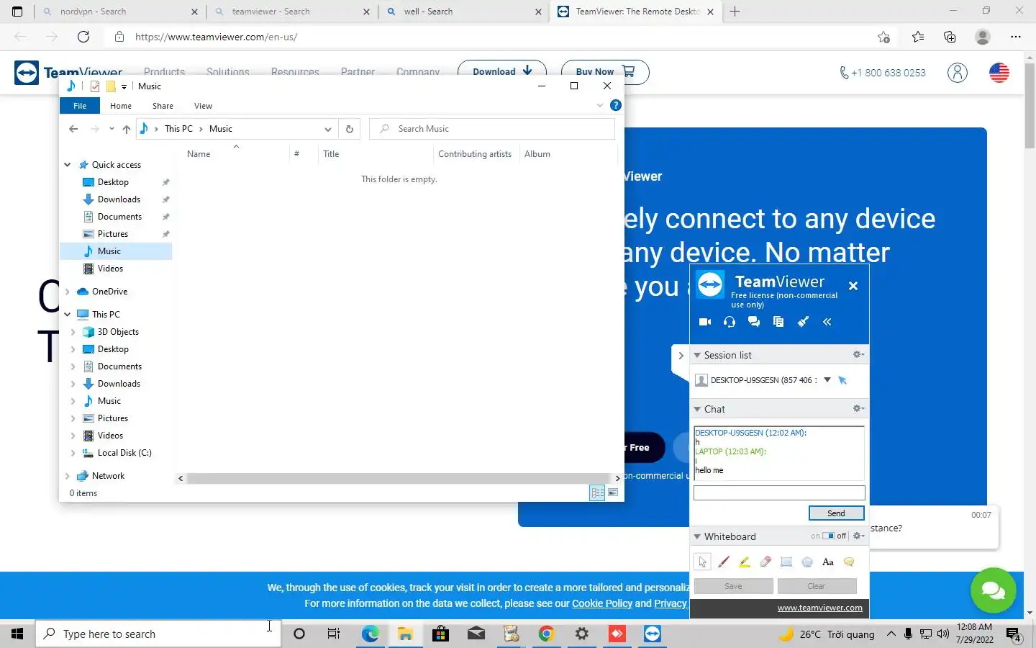
Task: Select Videos under Quick access
Action: pos(110,269)
